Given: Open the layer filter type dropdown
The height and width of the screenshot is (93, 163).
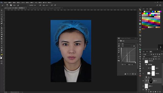Looking at the screenshot, I should coord(146,54).
